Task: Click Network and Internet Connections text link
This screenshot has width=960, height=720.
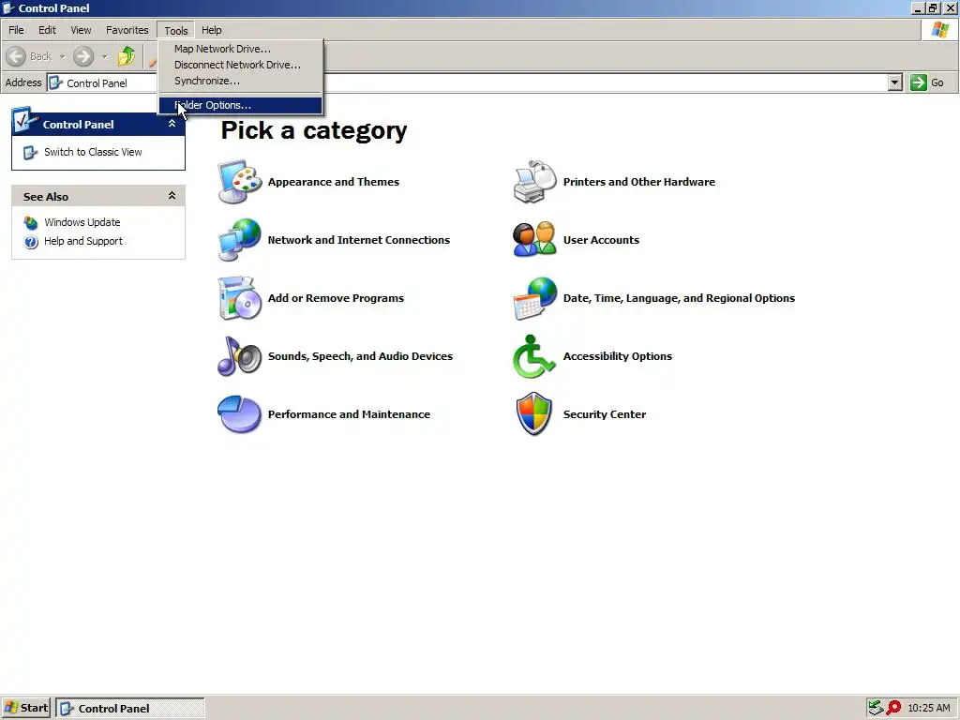Action: coord(359,240)
